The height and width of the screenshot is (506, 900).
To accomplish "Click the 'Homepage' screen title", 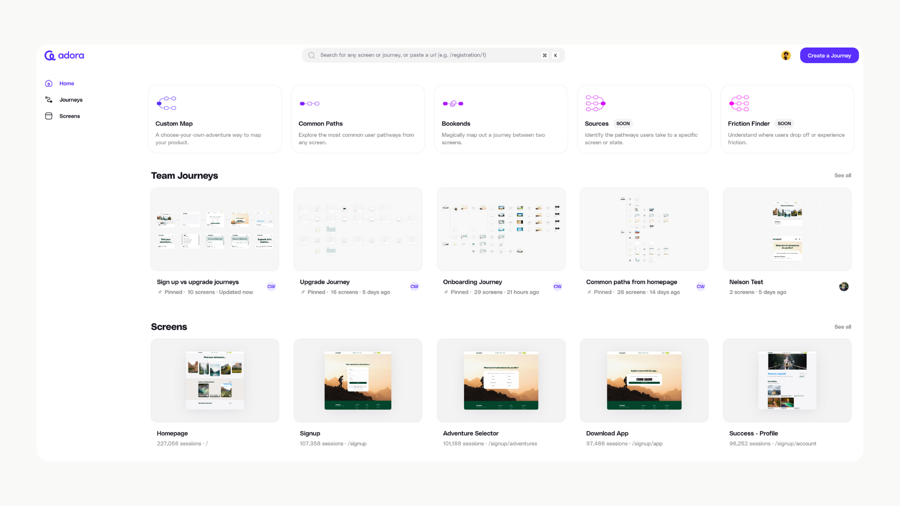I will (x=172, y=433).
